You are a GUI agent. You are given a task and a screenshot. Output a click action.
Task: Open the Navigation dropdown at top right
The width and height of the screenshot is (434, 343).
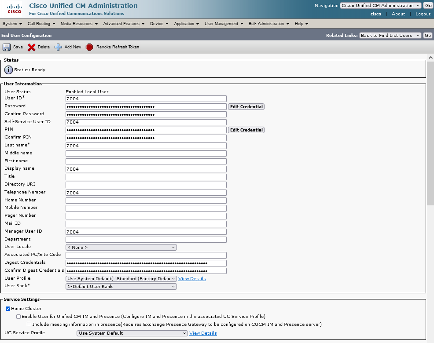(380, 6)
